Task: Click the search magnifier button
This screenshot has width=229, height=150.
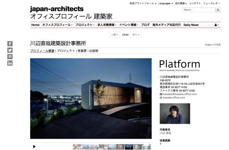Action: coord(218,10)
